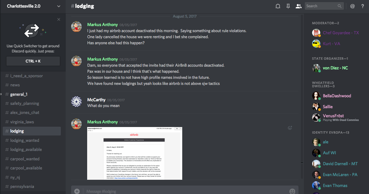Click the attach file plus button
The height and width of the screenshot is (194, 369).
(77, 191)
